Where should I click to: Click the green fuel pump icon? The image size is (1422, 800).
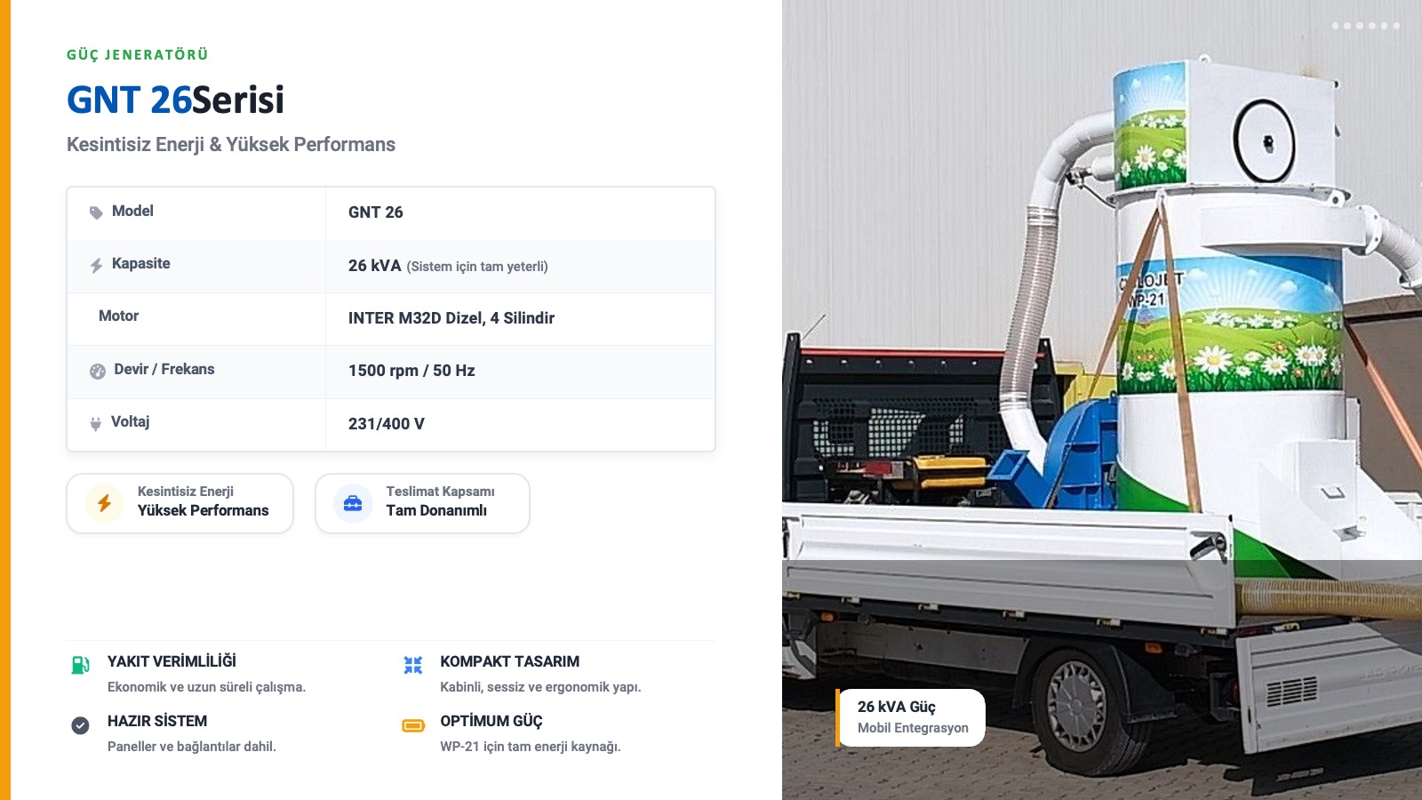(x=80, y=664)
